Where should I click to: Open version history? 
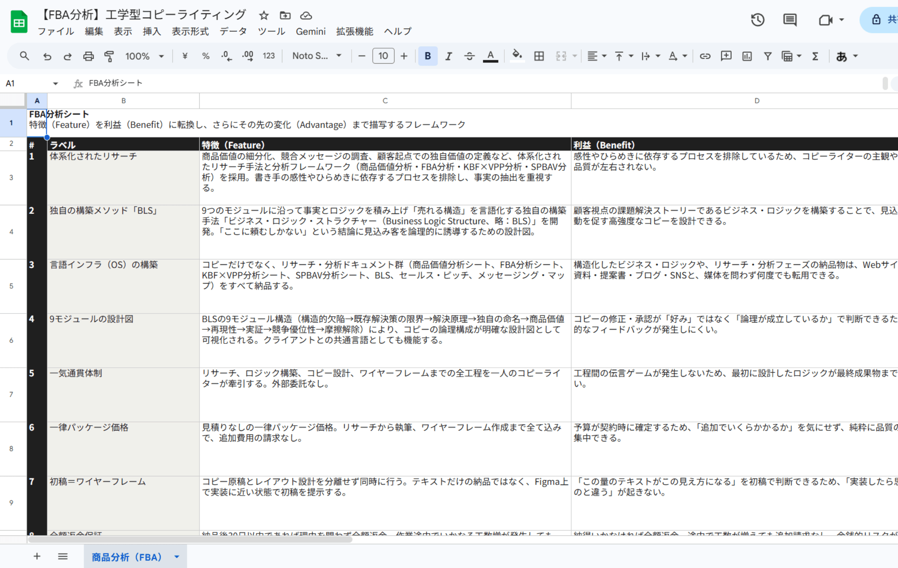coord(757,20)
